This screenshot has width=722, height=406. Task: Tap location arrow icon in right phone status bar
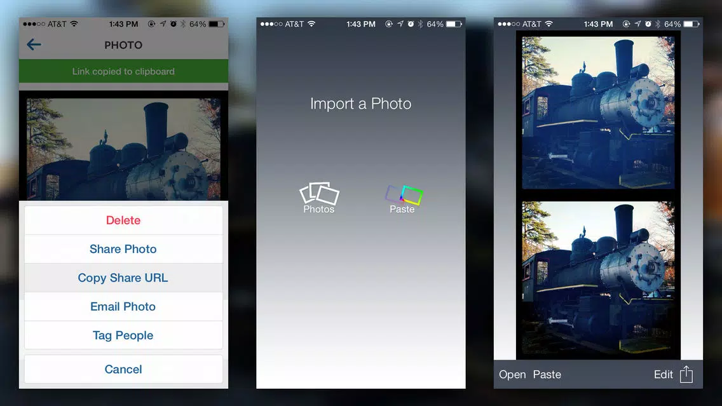click(x=637, y=24)
